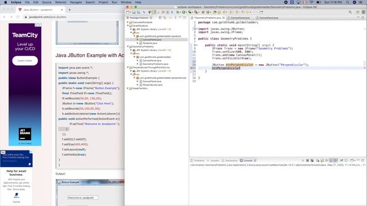Click the Run Last Tool (external tools) icon
Viewport: 367px width, 206px height.
click(x=196, y=12)
